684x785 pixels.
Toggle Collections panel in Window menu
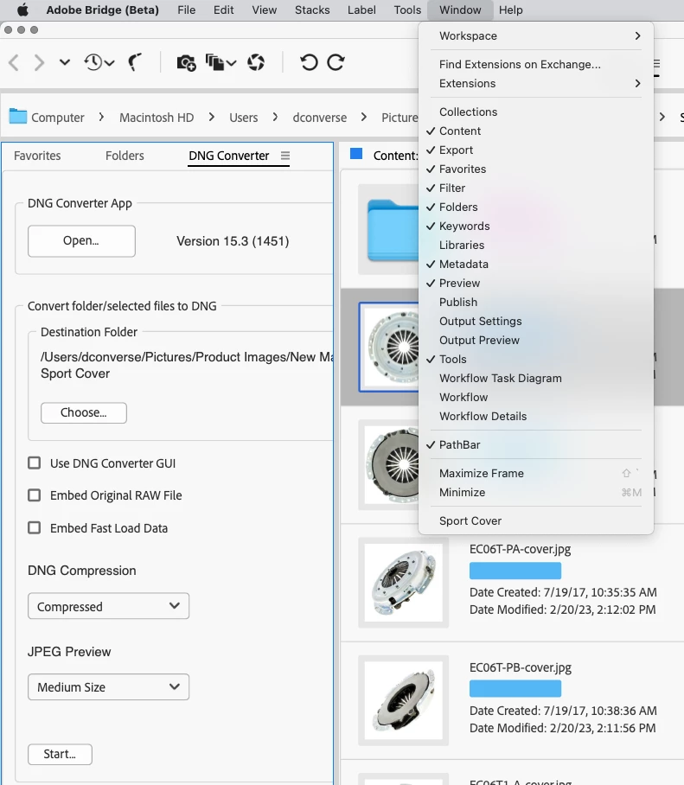536,112
